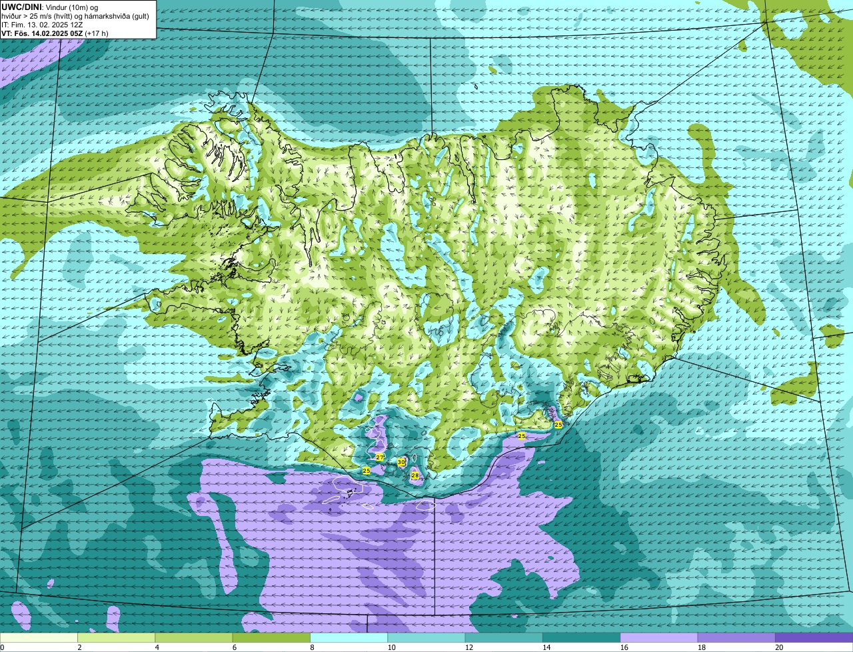
Task: Click the 12–14 m/s teal legend swatch
Action: (504, 637)
